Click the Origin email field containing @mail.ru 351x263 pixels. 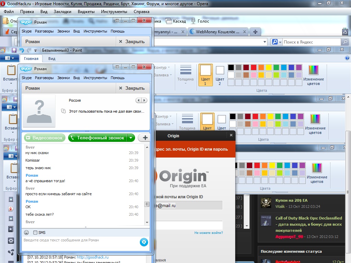(x=189, y=205)
